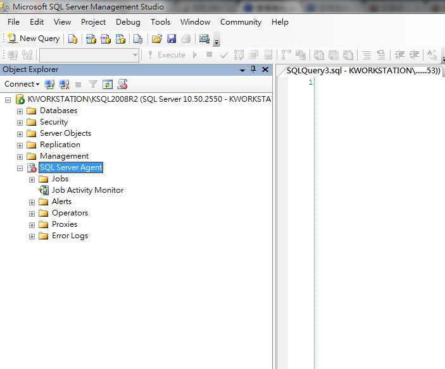The height and width of the screenshot is (369, 445).
Task: Click Uncomment selected lines icon
Action: (381, 55)
